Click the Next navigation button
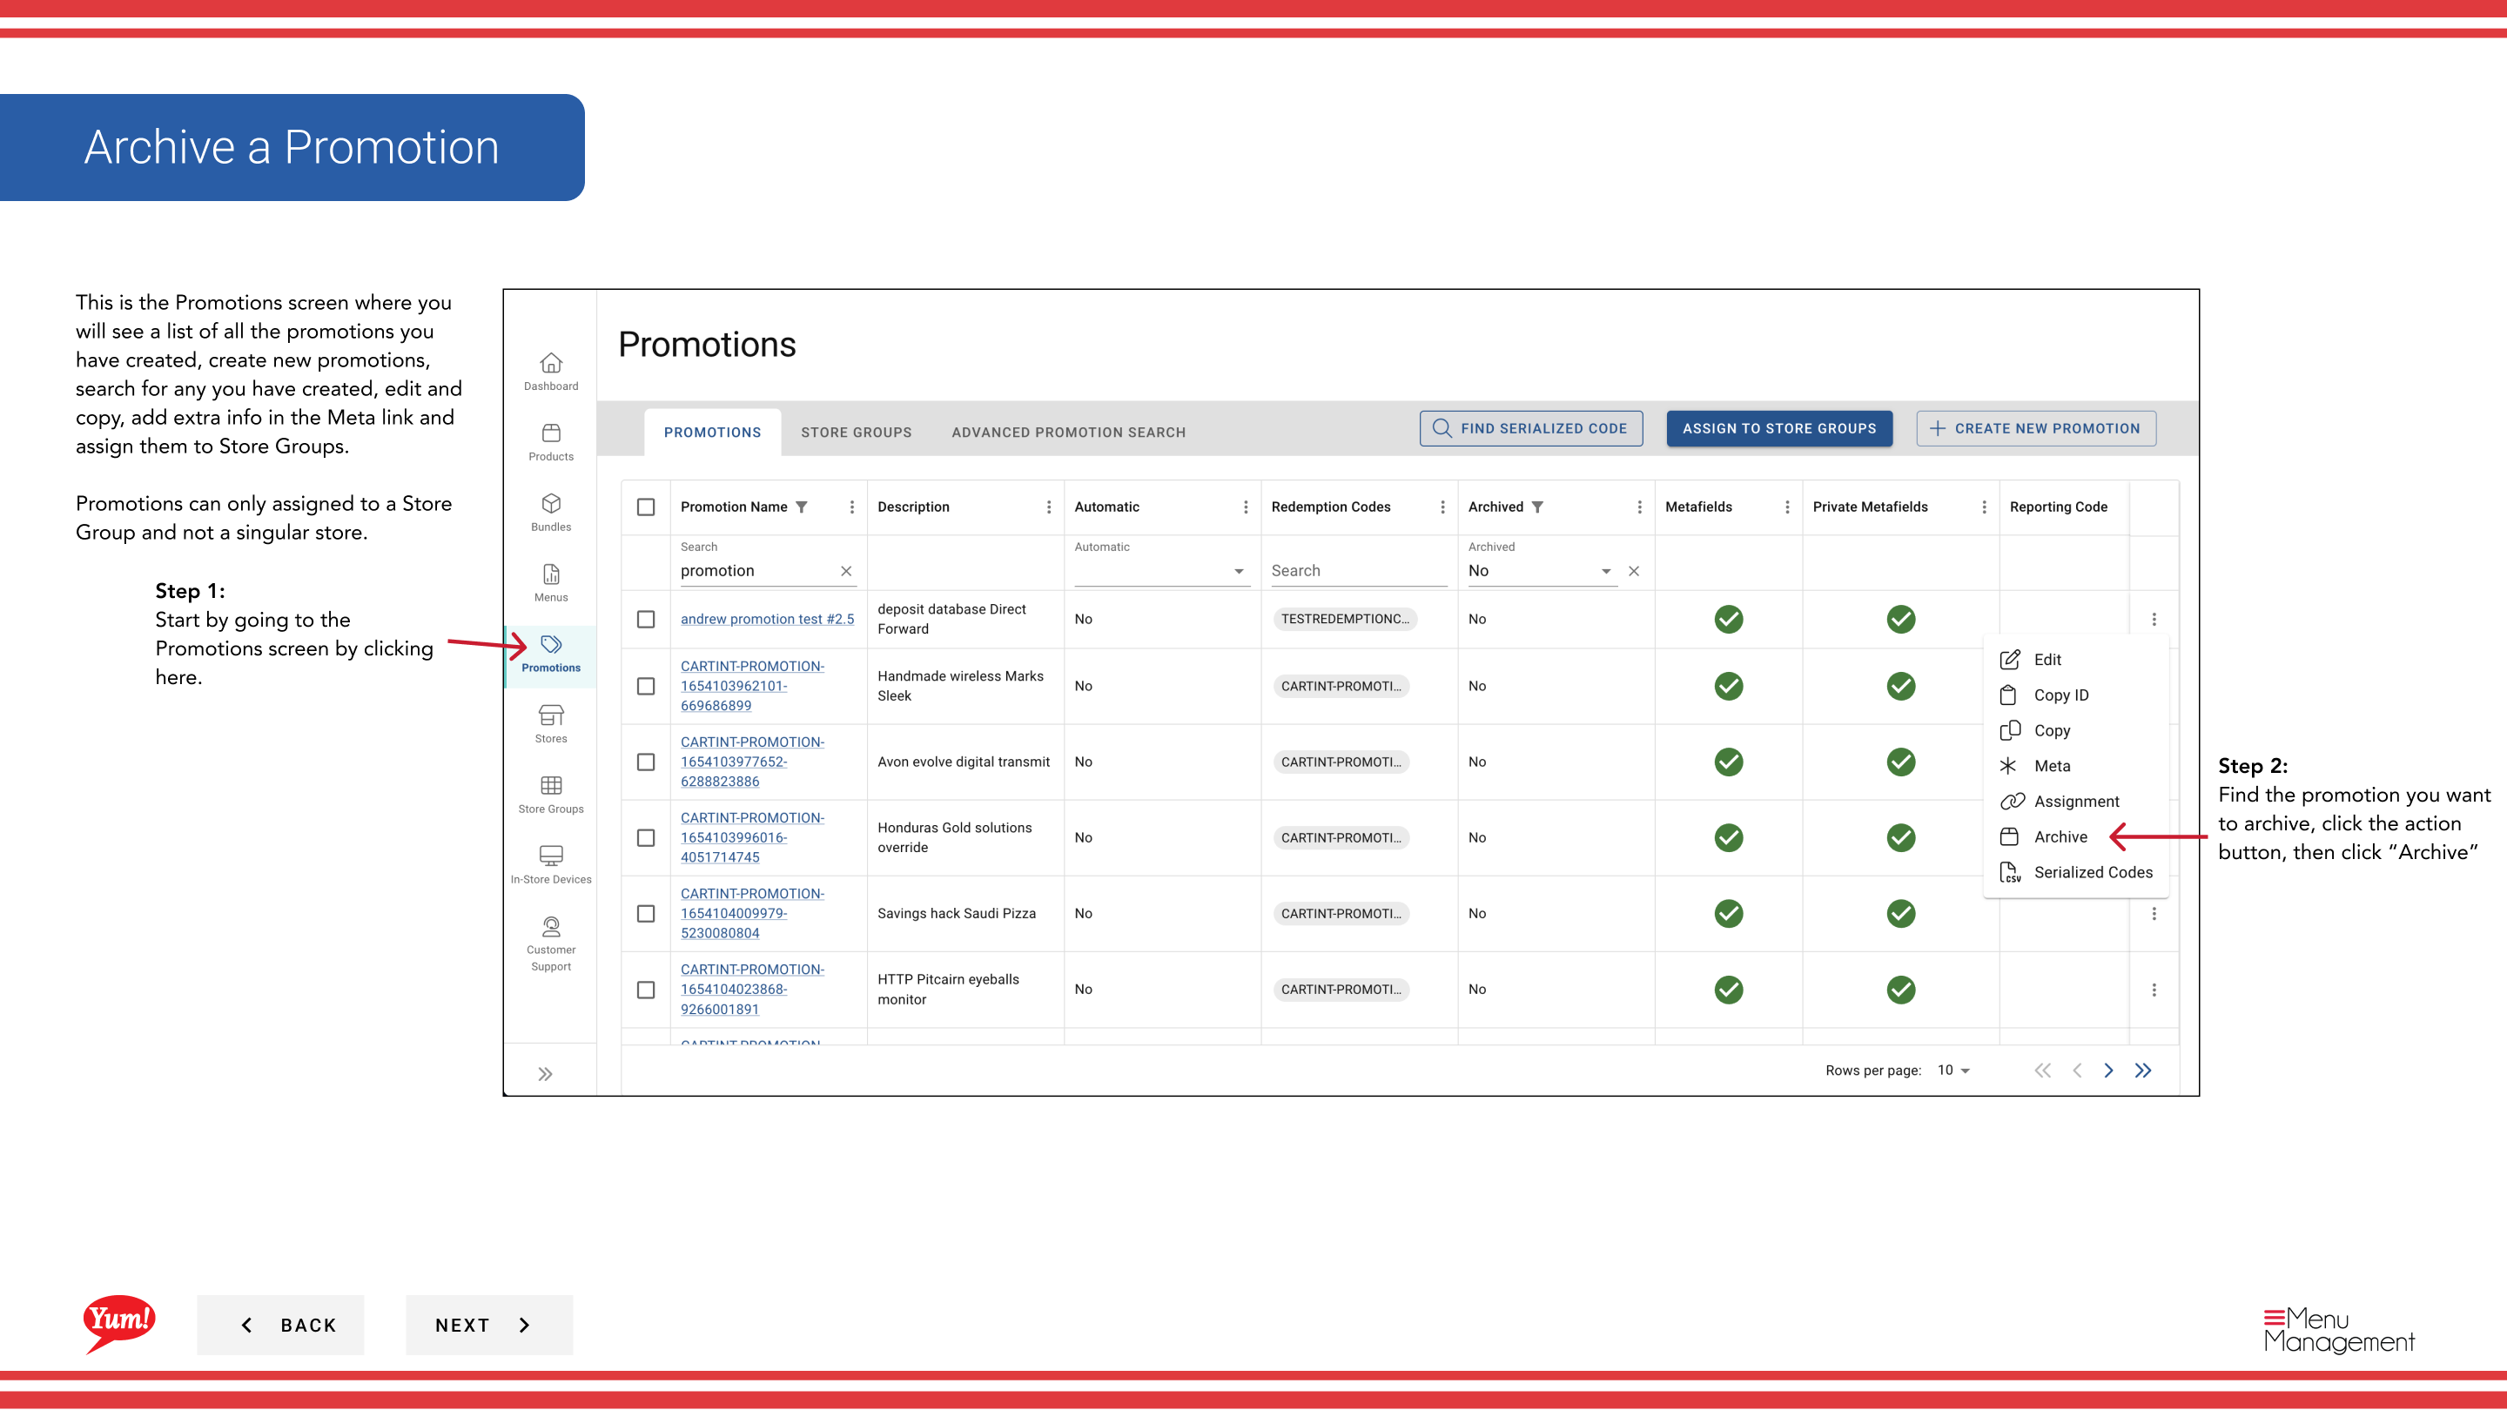 [x=488, y=1326]
